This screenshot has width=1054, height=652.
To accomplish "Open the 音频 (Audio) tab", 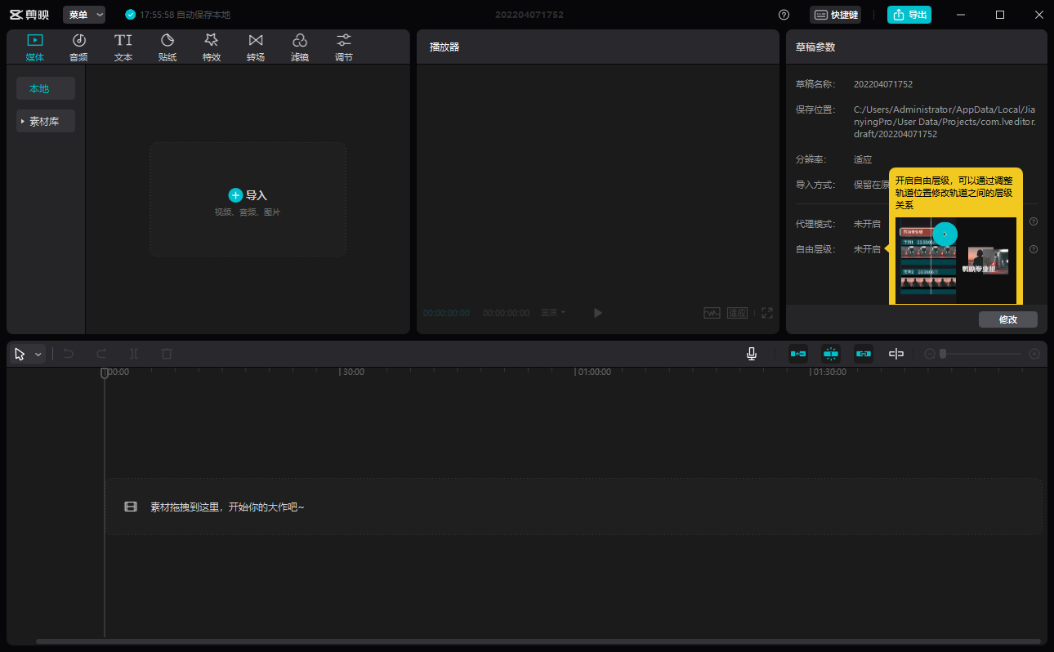I will click(x=79, y=47).
